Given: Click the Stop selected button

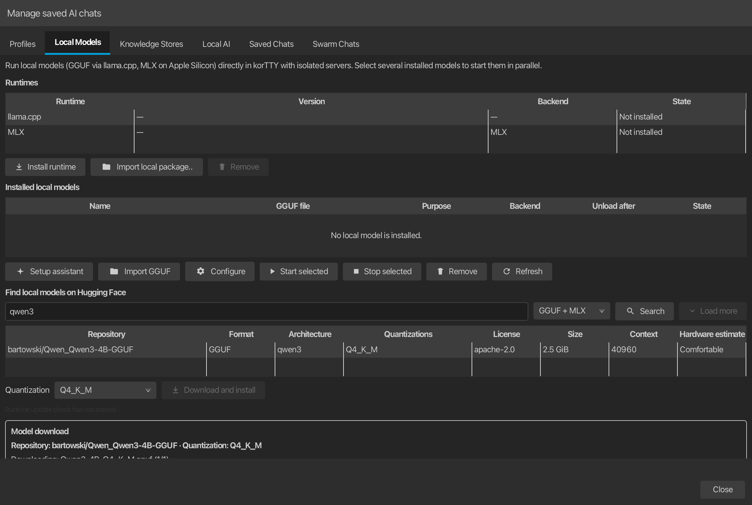Looking at the screenshot, I should coord(382,272).
